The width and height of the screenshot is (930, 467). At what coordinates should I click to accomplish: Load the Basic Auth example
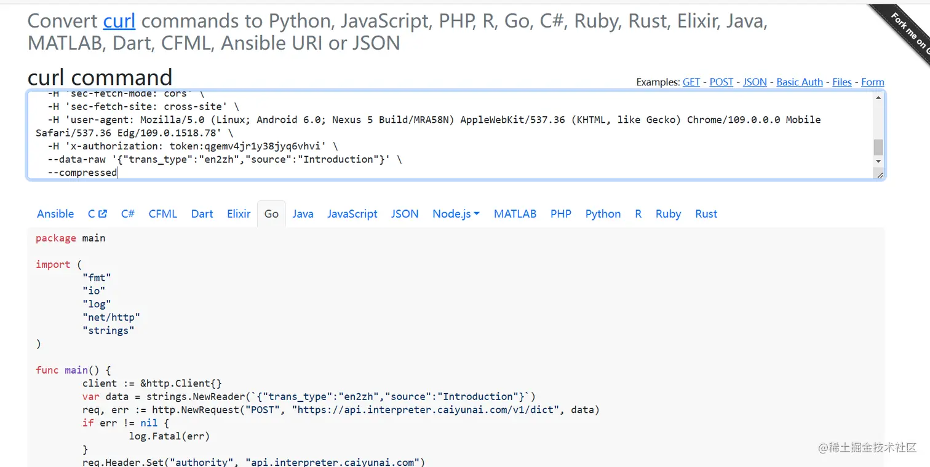coord(800,82)
